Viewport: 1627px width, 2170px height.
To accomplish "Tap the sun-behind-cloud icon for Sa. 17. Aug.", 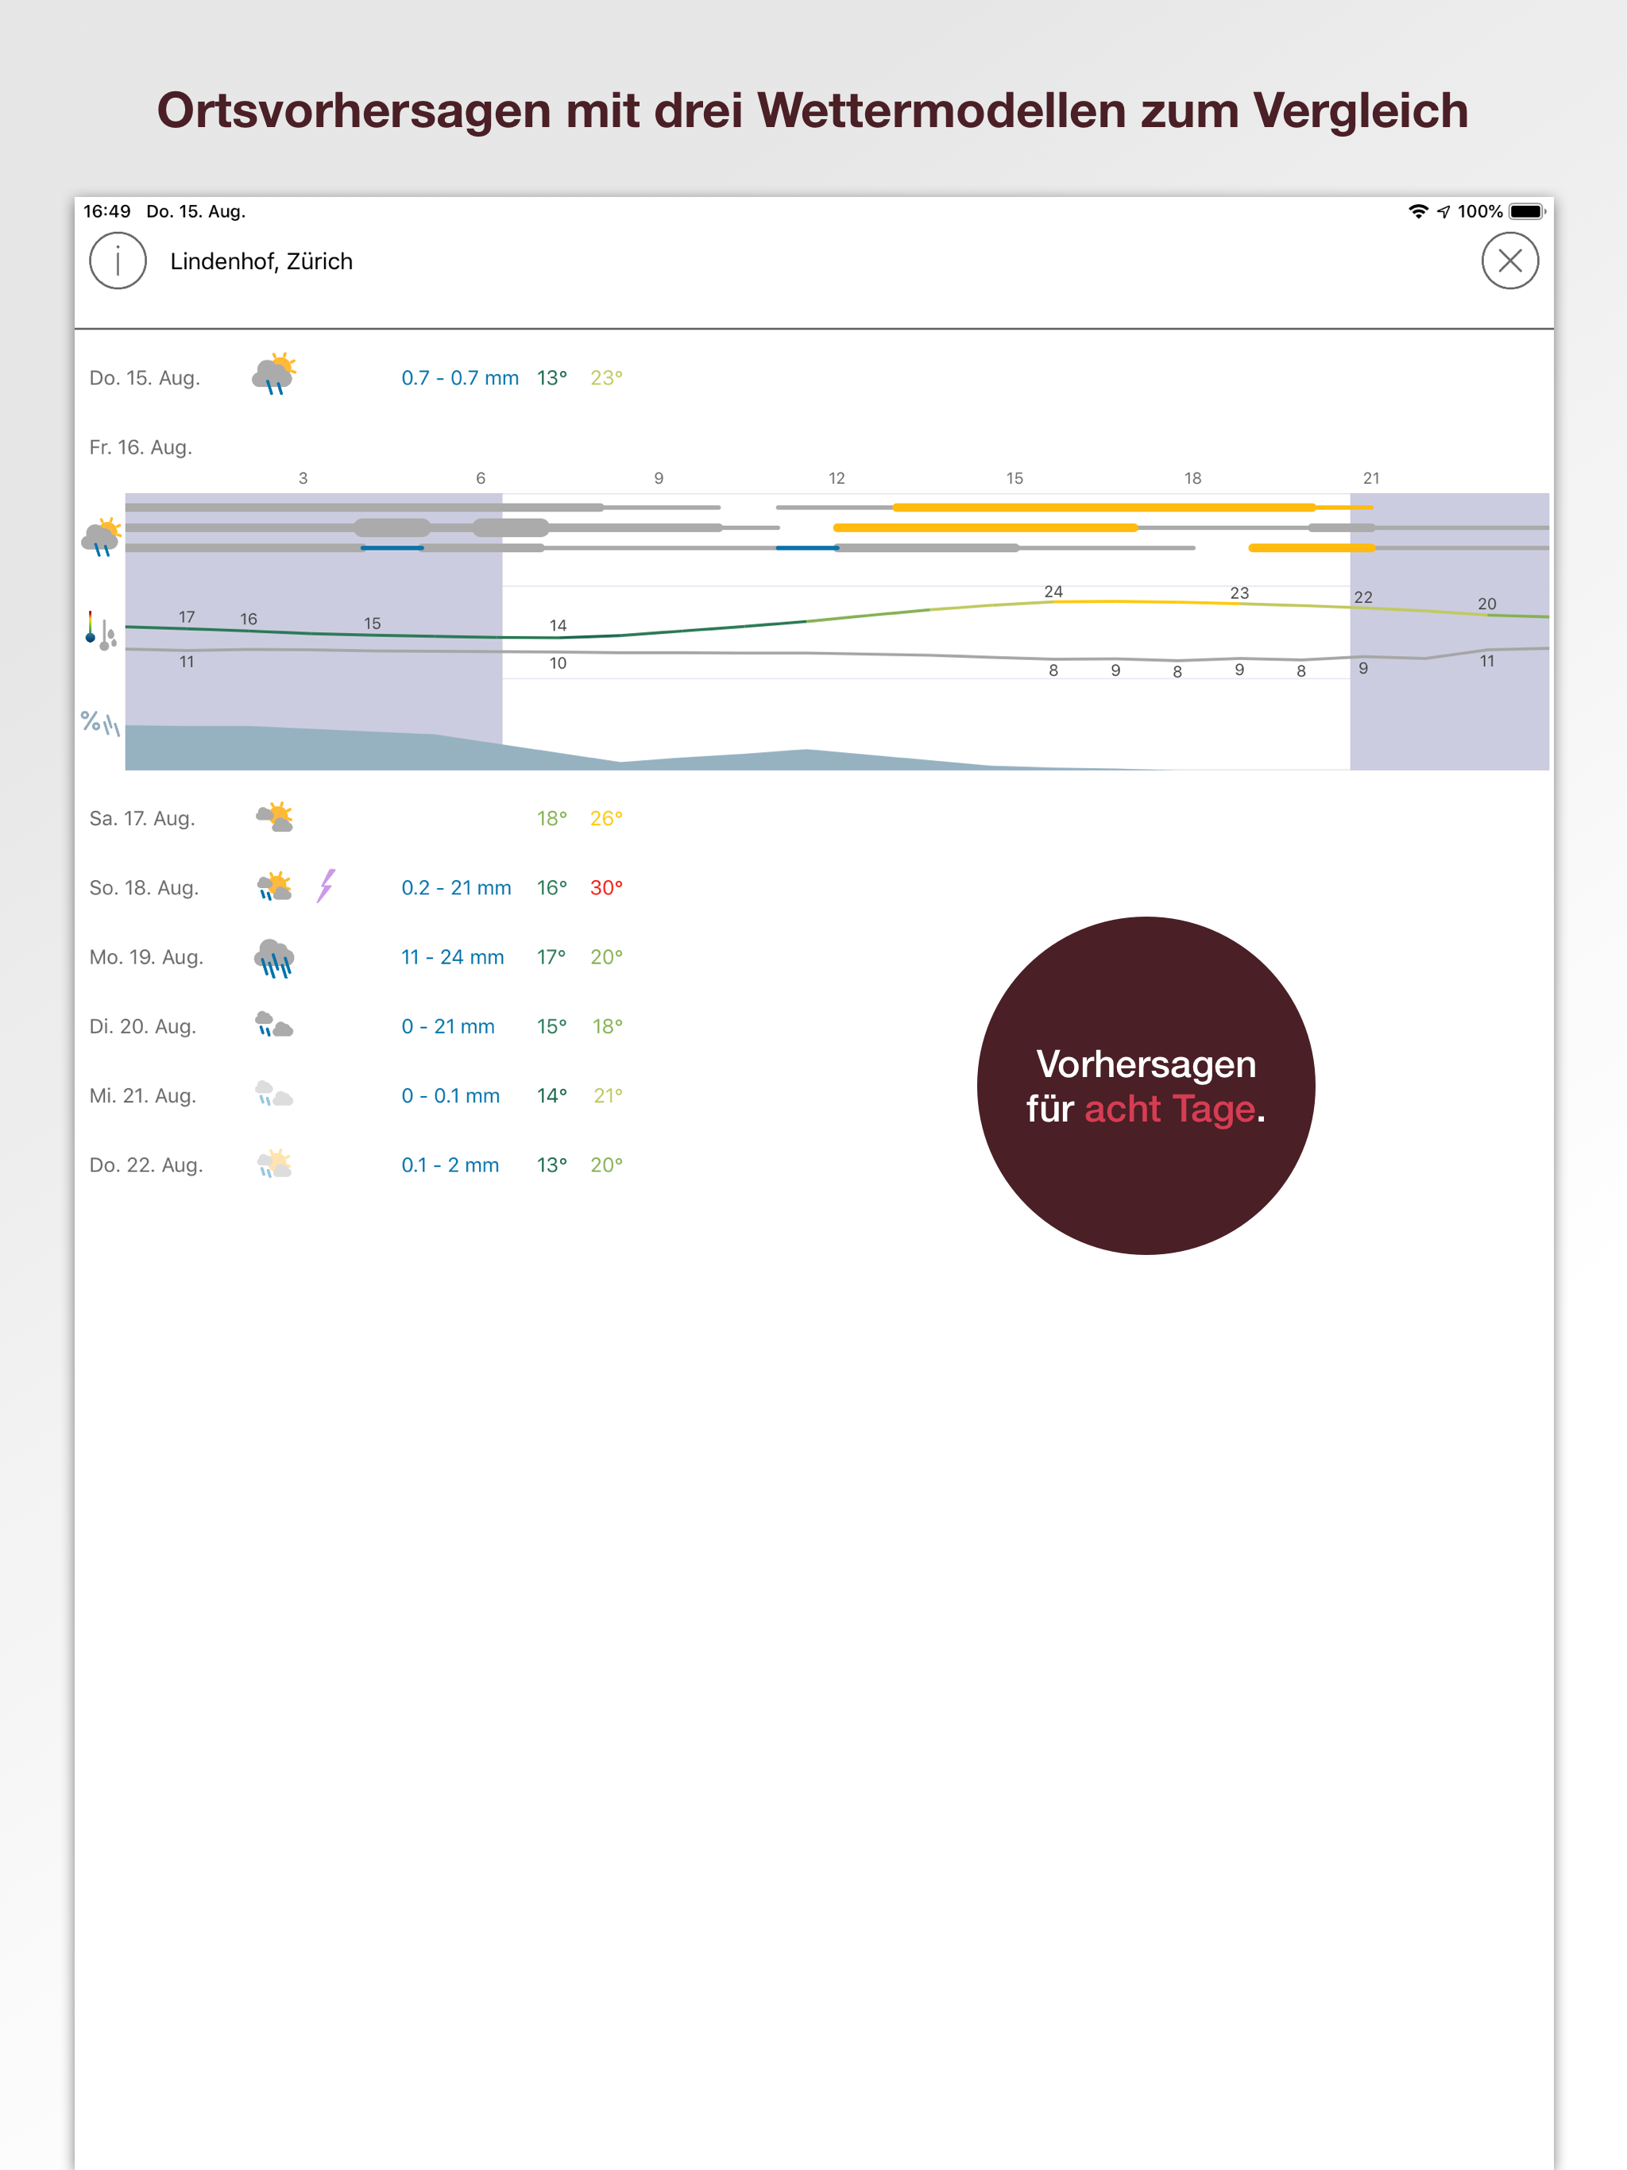I will (275, 815).
